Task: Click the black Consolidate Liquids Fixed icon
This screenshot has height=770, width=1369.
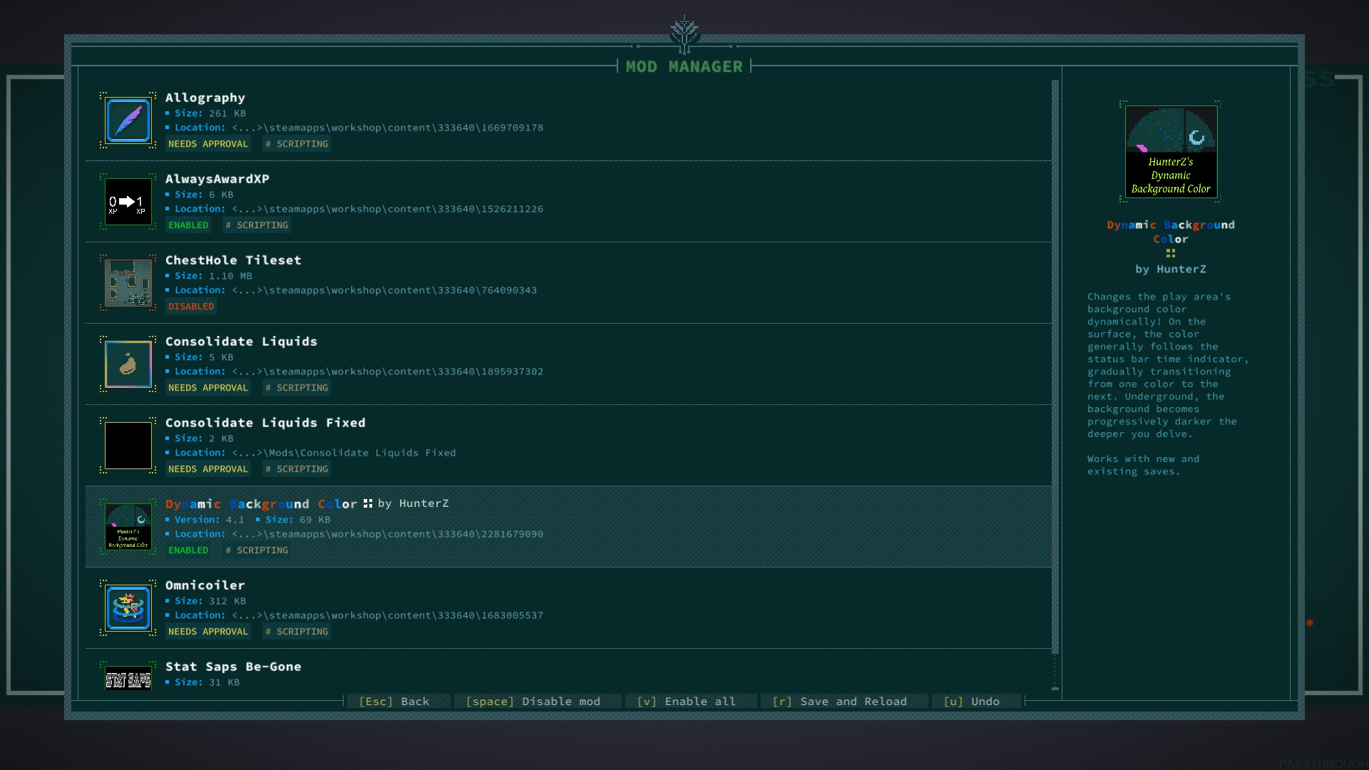Action: (128, 446)
